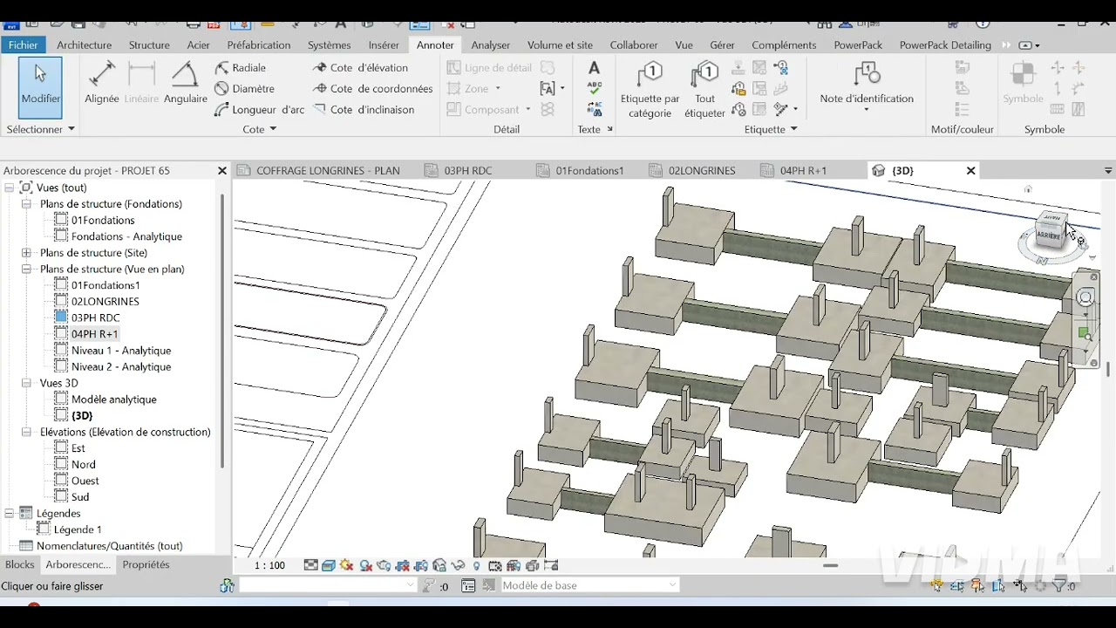
Task: Click the Modifier button
Action: point(40,88)
